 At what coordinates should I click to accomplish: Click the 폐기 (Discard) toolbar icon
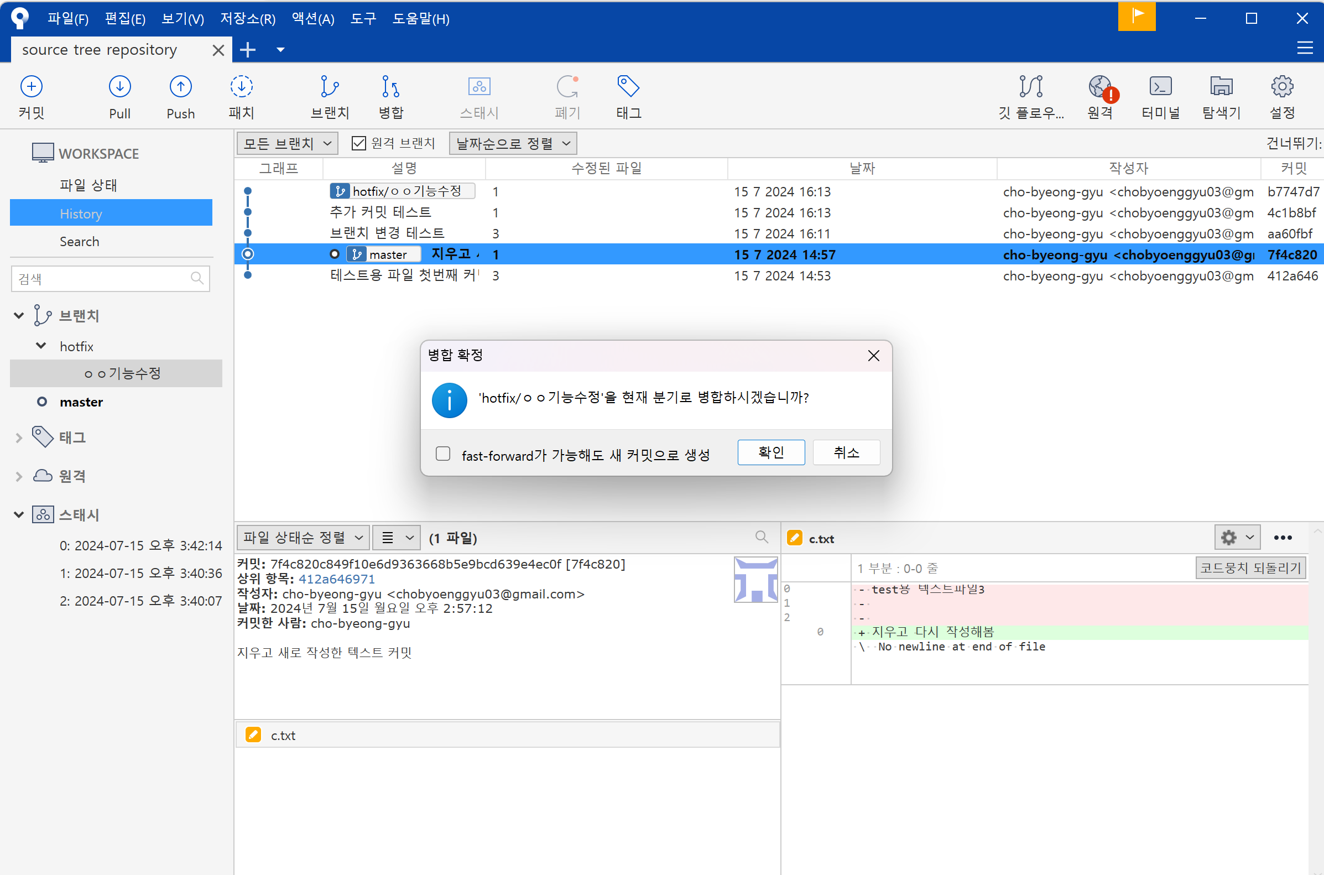(x=567, y=97)
